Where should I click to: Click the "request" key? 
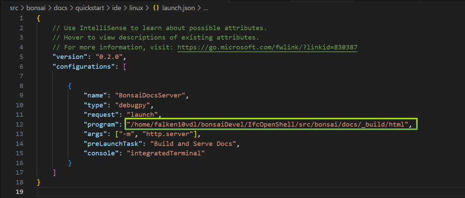pos(102,114)
